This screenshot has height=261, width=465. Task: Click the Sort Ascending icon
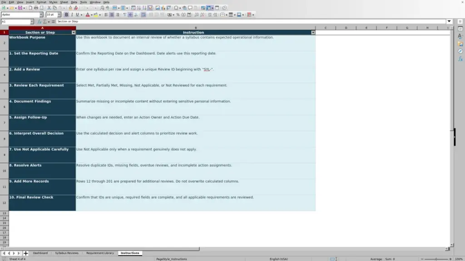point(139,8)
